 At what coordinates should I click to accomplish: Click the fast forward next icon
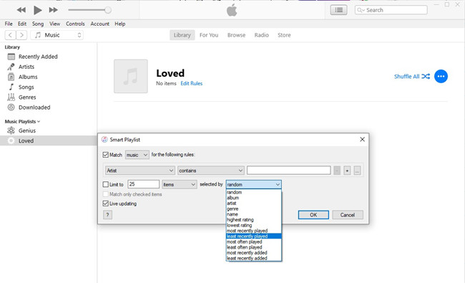coord(54,10)
